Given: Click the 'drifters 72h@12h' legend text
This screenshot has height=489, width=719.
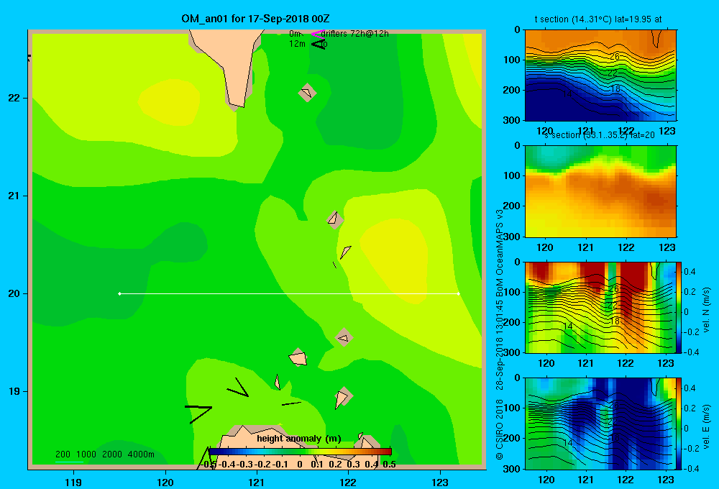Looking at the screenshot, I should [x=355, y=34].
